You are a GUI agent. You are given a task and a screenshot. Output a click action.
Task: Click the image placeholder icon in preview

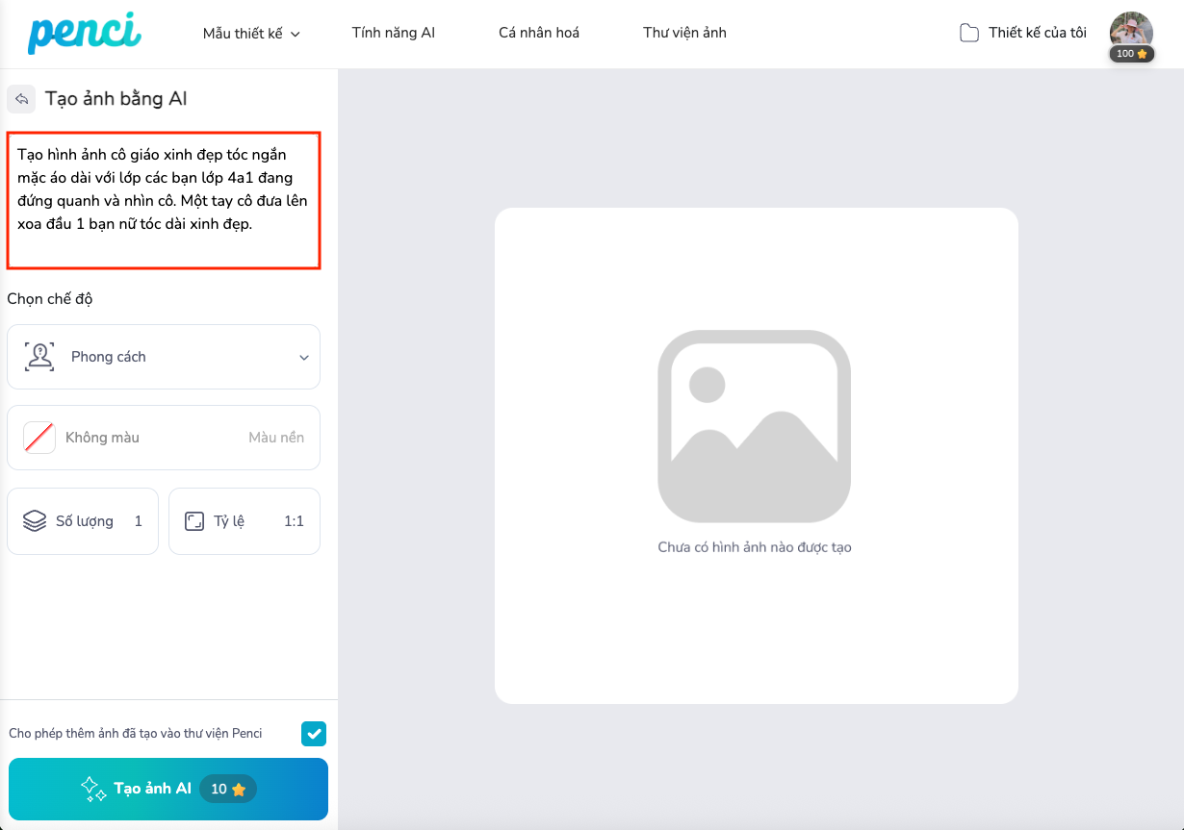(x=754, y=426)
